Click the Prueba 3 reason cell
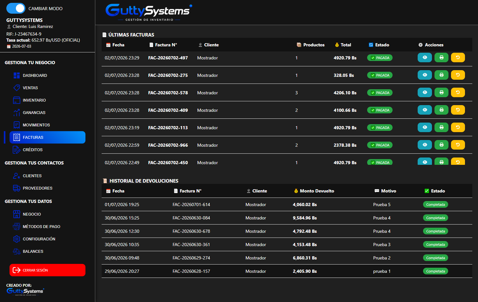This screenshot has height=302, width=478. tap(382, 245)
